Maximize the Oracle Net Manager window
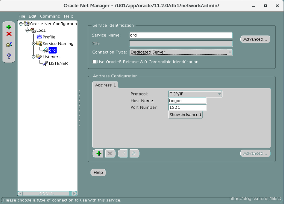Viewport: 284px width, 204px height. pyautogui.click(x=265, y=6)
